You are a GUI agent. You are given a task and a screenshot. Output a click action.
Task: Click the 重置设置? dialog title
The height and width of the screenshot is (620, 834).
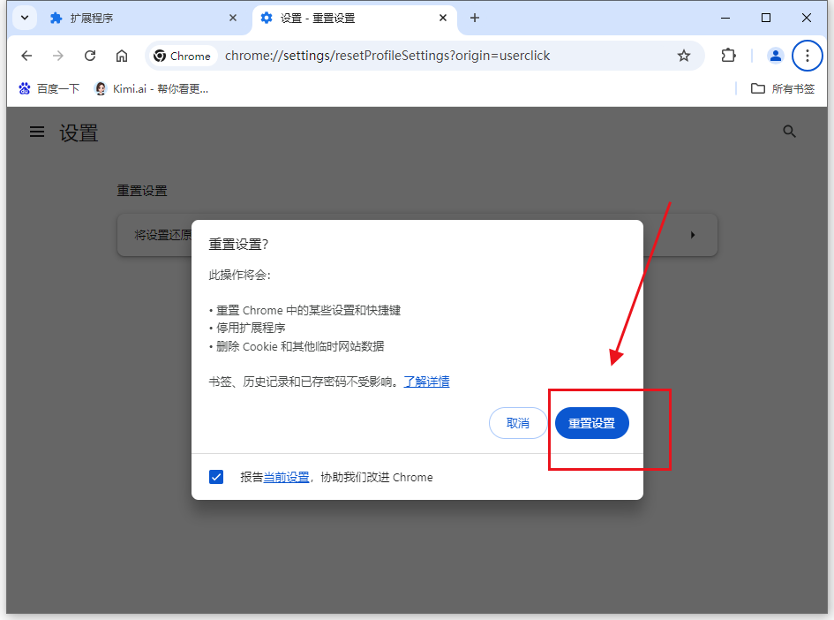point(239,245)
